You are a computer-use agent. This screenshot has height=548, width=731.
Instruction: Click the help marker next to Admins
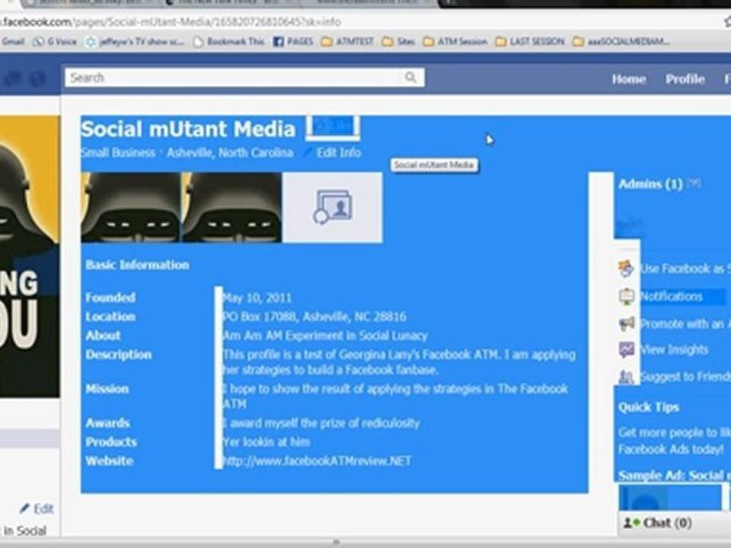[x=694, y=183]
